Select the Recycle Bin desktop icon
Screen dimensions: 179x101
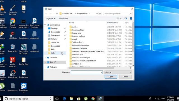pyautogui.click(x=13, y=48)
